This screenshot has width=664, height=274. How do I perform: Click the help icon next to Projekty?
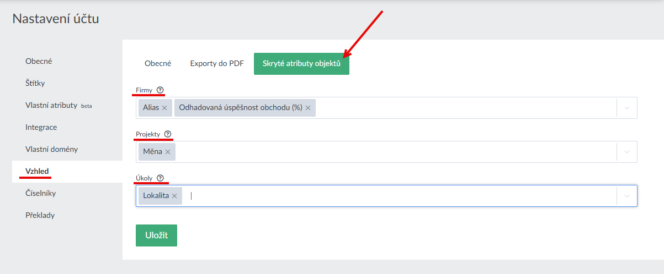(168, 134)
